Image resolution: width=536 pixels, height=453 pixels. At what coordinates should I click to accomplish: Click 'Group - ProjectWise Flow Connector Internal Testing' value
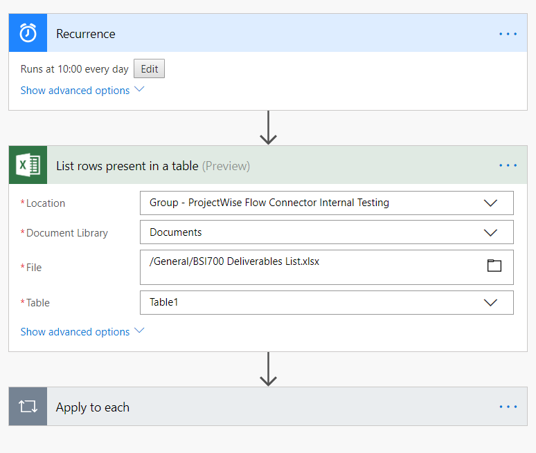(x=269, y=203)
